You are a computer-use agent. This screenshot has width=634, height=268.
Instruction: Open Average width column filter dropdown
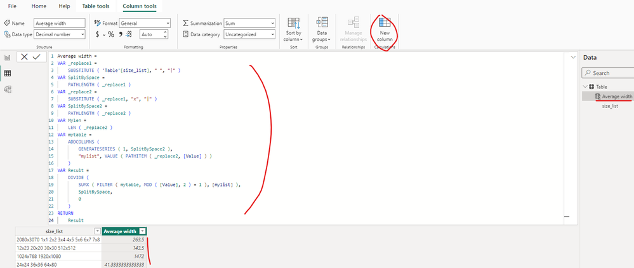[142, 231]
